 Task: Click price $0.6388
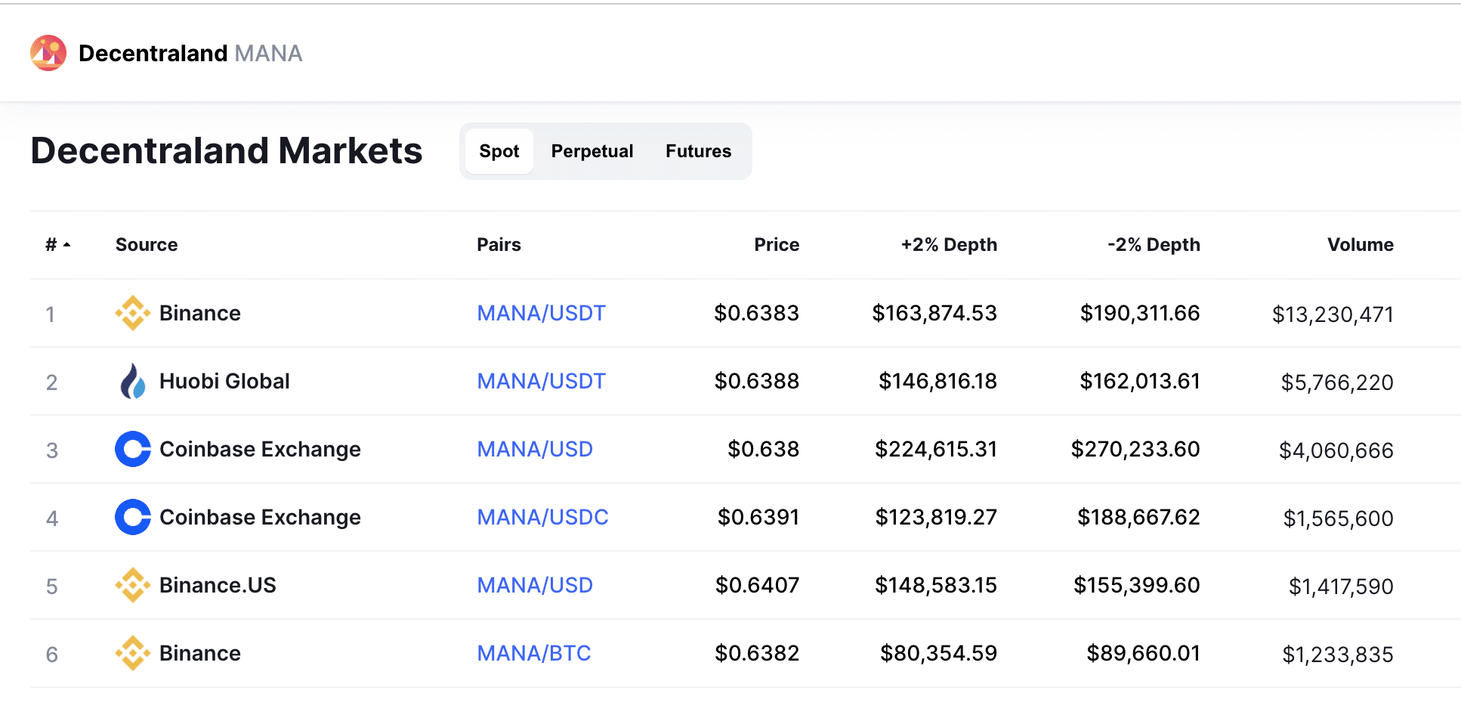(x=757, y=381)
